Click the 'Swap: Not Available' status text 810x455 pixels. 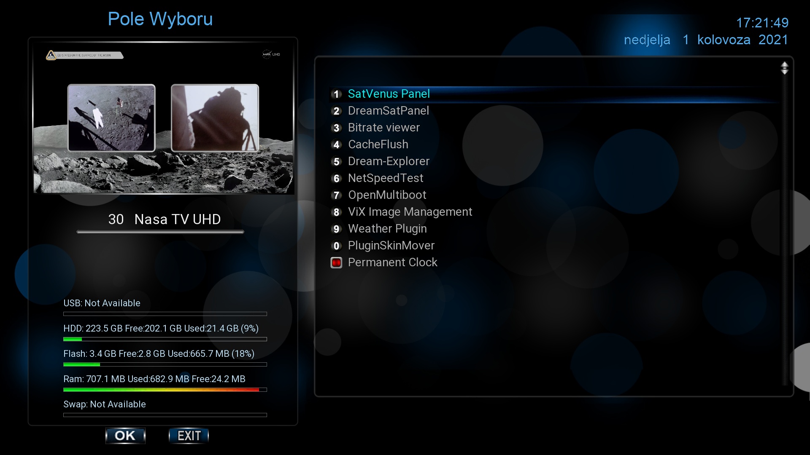[x=105, y=404]
